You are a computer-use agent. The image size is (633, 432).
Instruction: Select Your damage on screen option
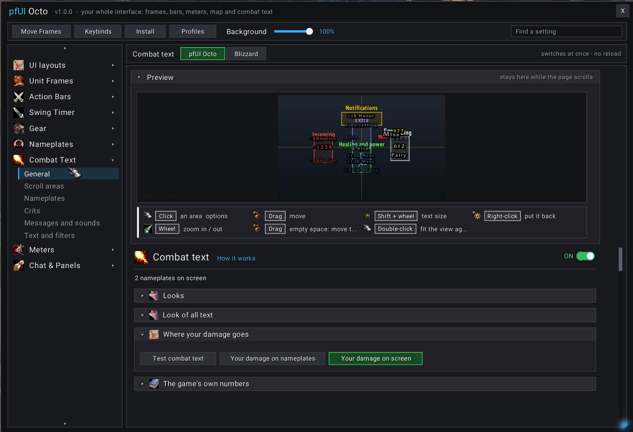[x=376, y=358]
